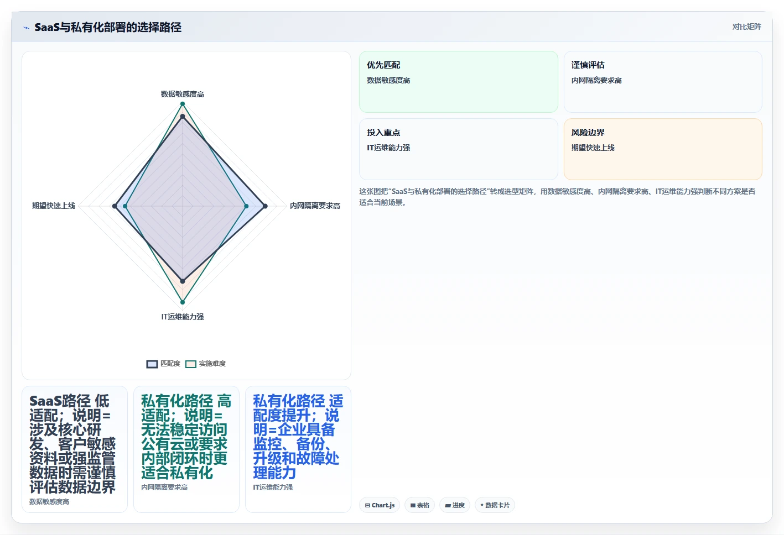Click 内网隔离要求高 caption under green card
The width and height of the screenshot is (784, 535).
click(164, 487)
